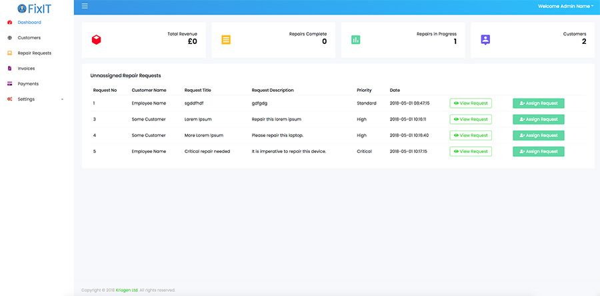Click date 2018-05-01 10:17:15
This screenshot has width=600, height=296.
click(408, 151)
